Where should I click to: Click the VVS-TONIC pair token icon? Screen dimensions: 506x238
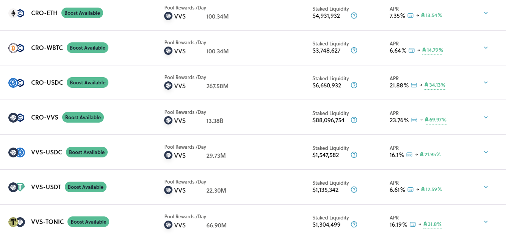tap(16, 222)
